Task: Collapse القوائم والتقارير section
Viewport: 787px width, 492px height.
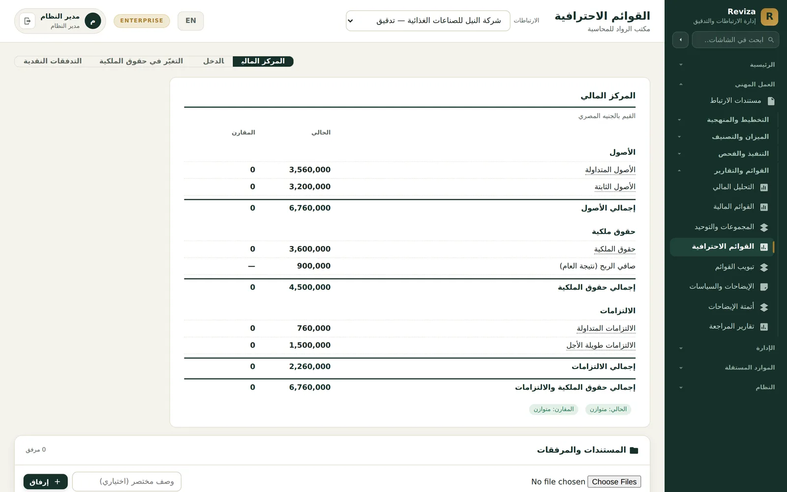Action: pyautogui.click(x=723, y=171)
